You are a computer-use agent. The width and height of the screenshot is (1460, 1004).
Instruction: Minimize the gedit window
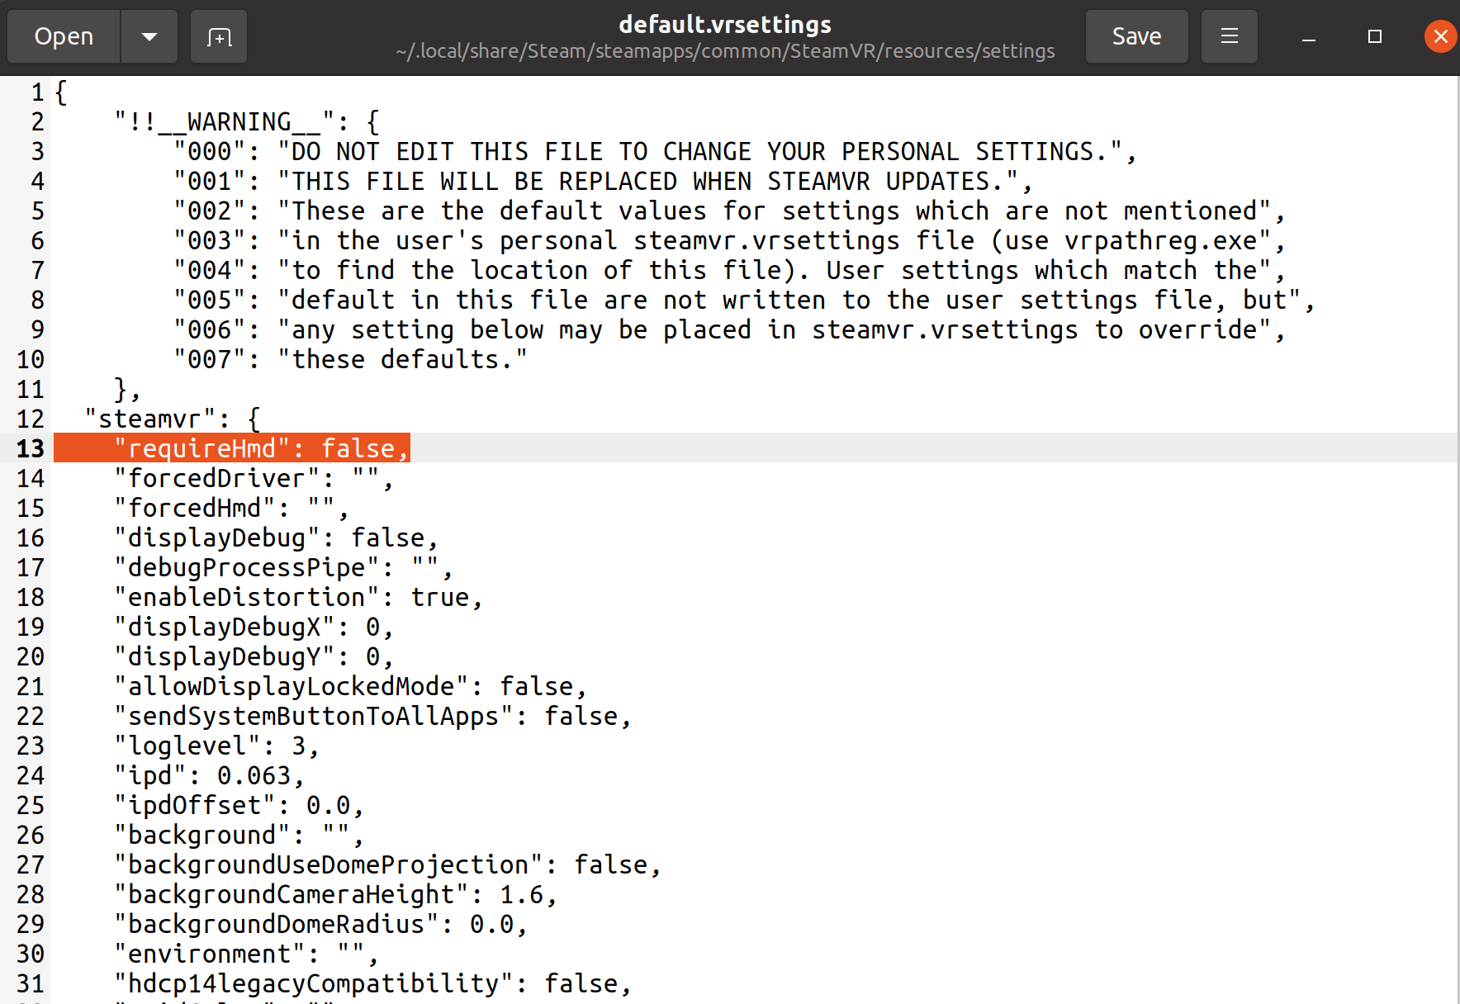[x=1309, y=36]
